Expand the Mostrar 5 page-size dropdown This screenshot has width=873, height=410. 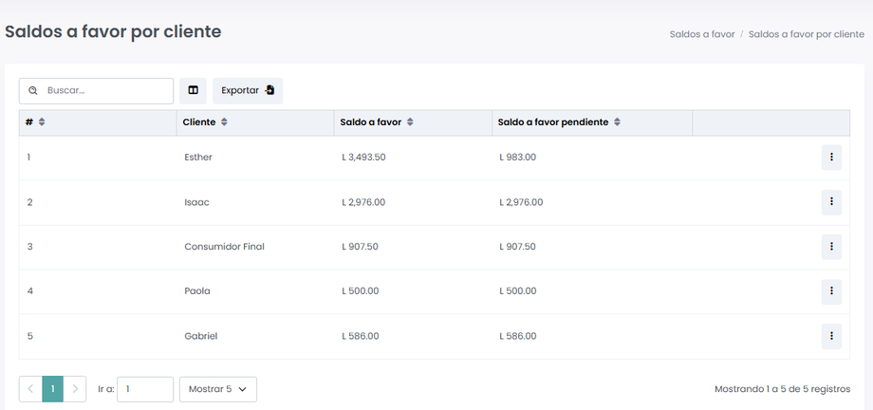pos(217,389)
